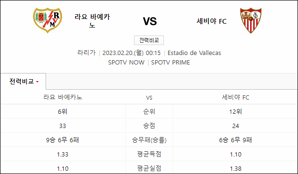The image size is (298, 174).
Task: Select the 라요 바예카노 team name header
Action: coord(92,21)
